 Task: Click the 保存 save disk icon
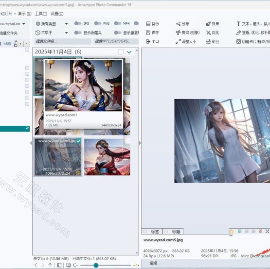[148, 33]
